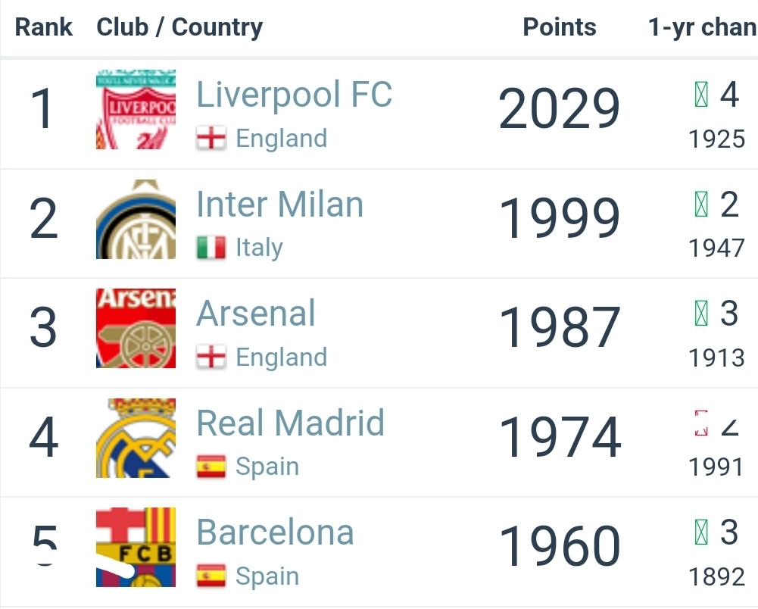
Task: Open the Liverpool FC club link
Action: [x=294, y=95]
